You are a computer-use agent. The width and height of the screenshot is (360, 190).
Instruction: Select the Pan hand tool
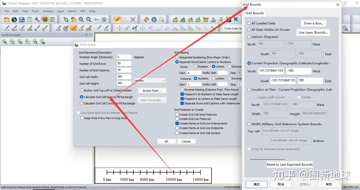74,20
